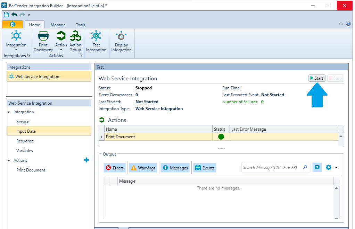The image size is (355, 229).
Task: Sort by the Status column header
Action: click(x=221, y=129)
